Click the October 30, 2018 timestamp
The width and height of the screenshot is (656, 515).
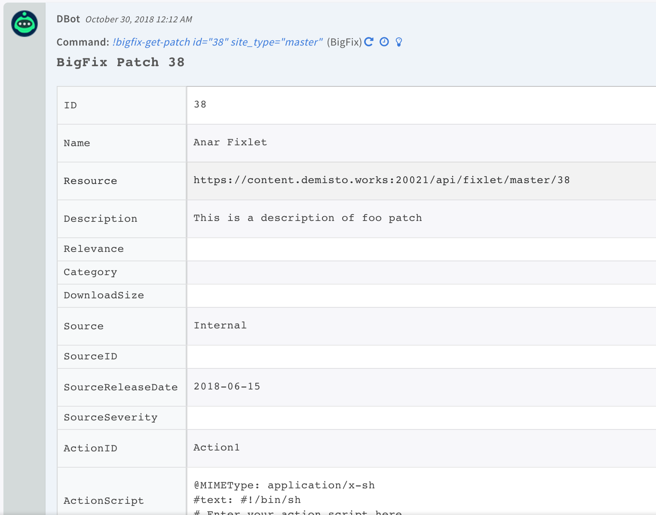point(138,19)
